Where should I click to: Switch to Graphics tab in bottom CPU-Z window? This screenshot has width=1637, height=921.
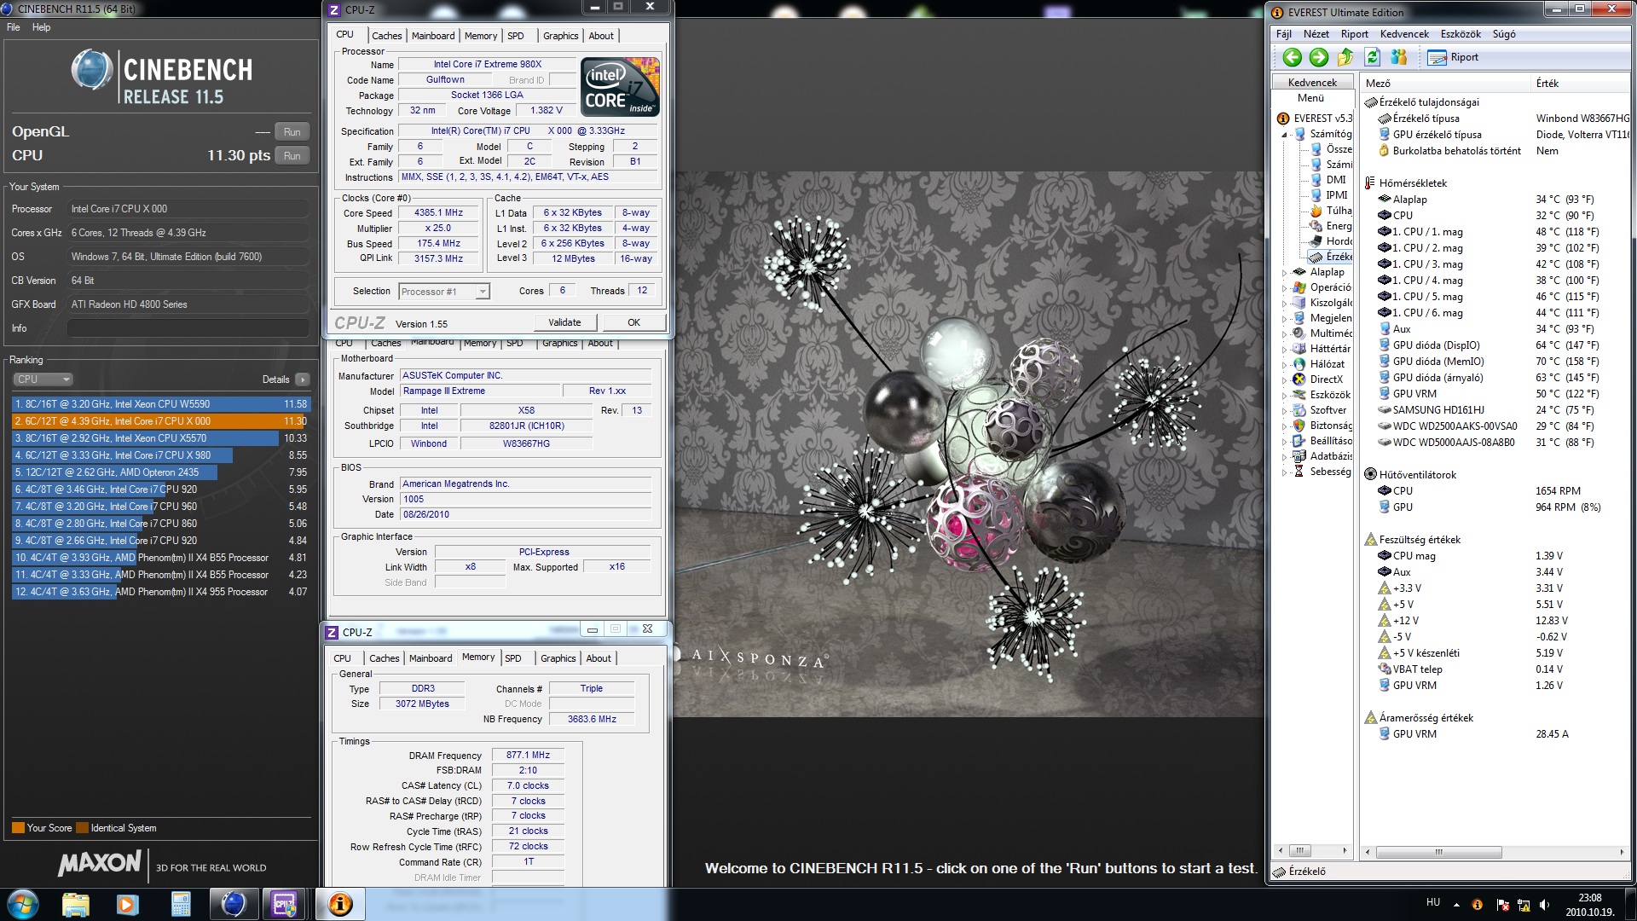558,658
